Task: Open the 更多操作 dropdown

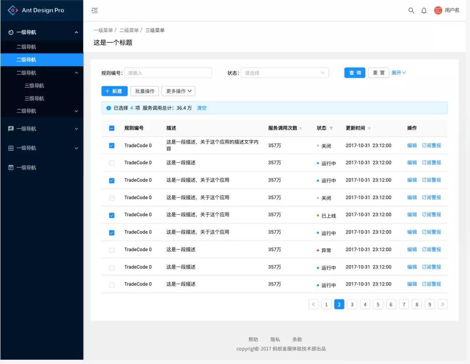Action: 178,91
